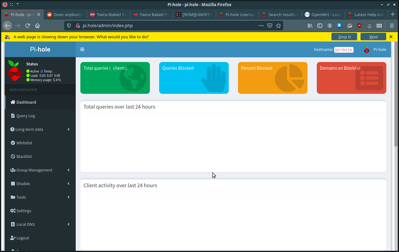The width and height of the screenshot is (399, 252).
Task: Switch to the Pi-hole Userspace tab
Action: [237, 14]
